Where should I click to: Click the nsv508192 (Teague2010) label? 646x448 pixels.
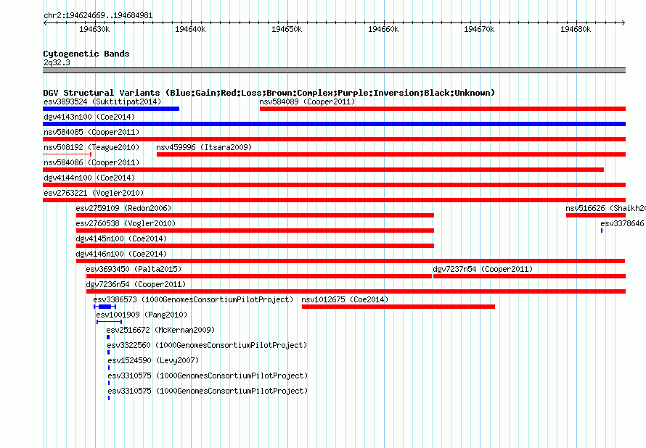[91, 147]
